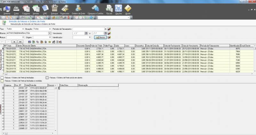Click the Emissão column header in documents grid
256x135 pixels.
pos(38,85)
